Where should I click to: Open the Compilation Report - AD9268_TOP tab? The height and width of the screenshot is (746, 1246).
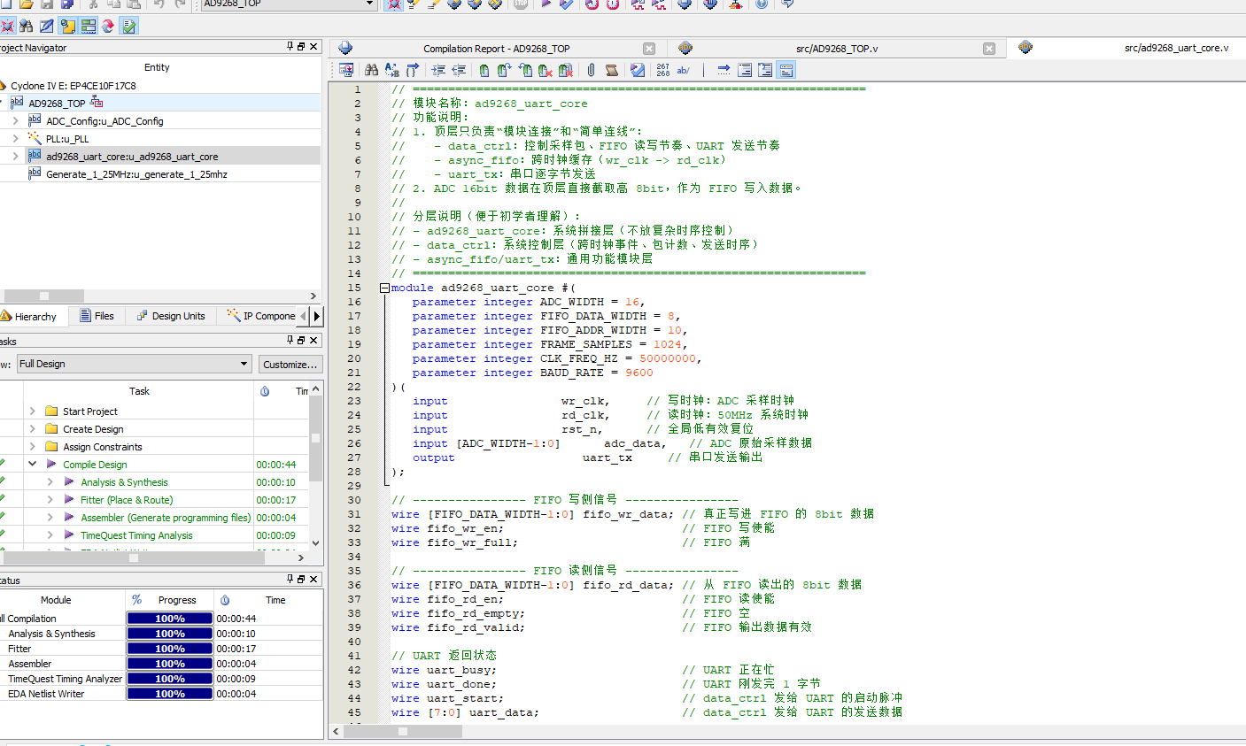(496, 49)
